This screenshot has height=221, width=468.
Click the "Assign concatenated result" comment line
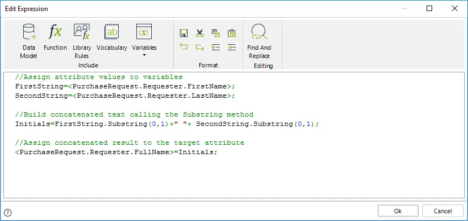point(130,143)
